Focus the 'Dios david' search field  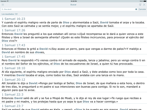69,9
